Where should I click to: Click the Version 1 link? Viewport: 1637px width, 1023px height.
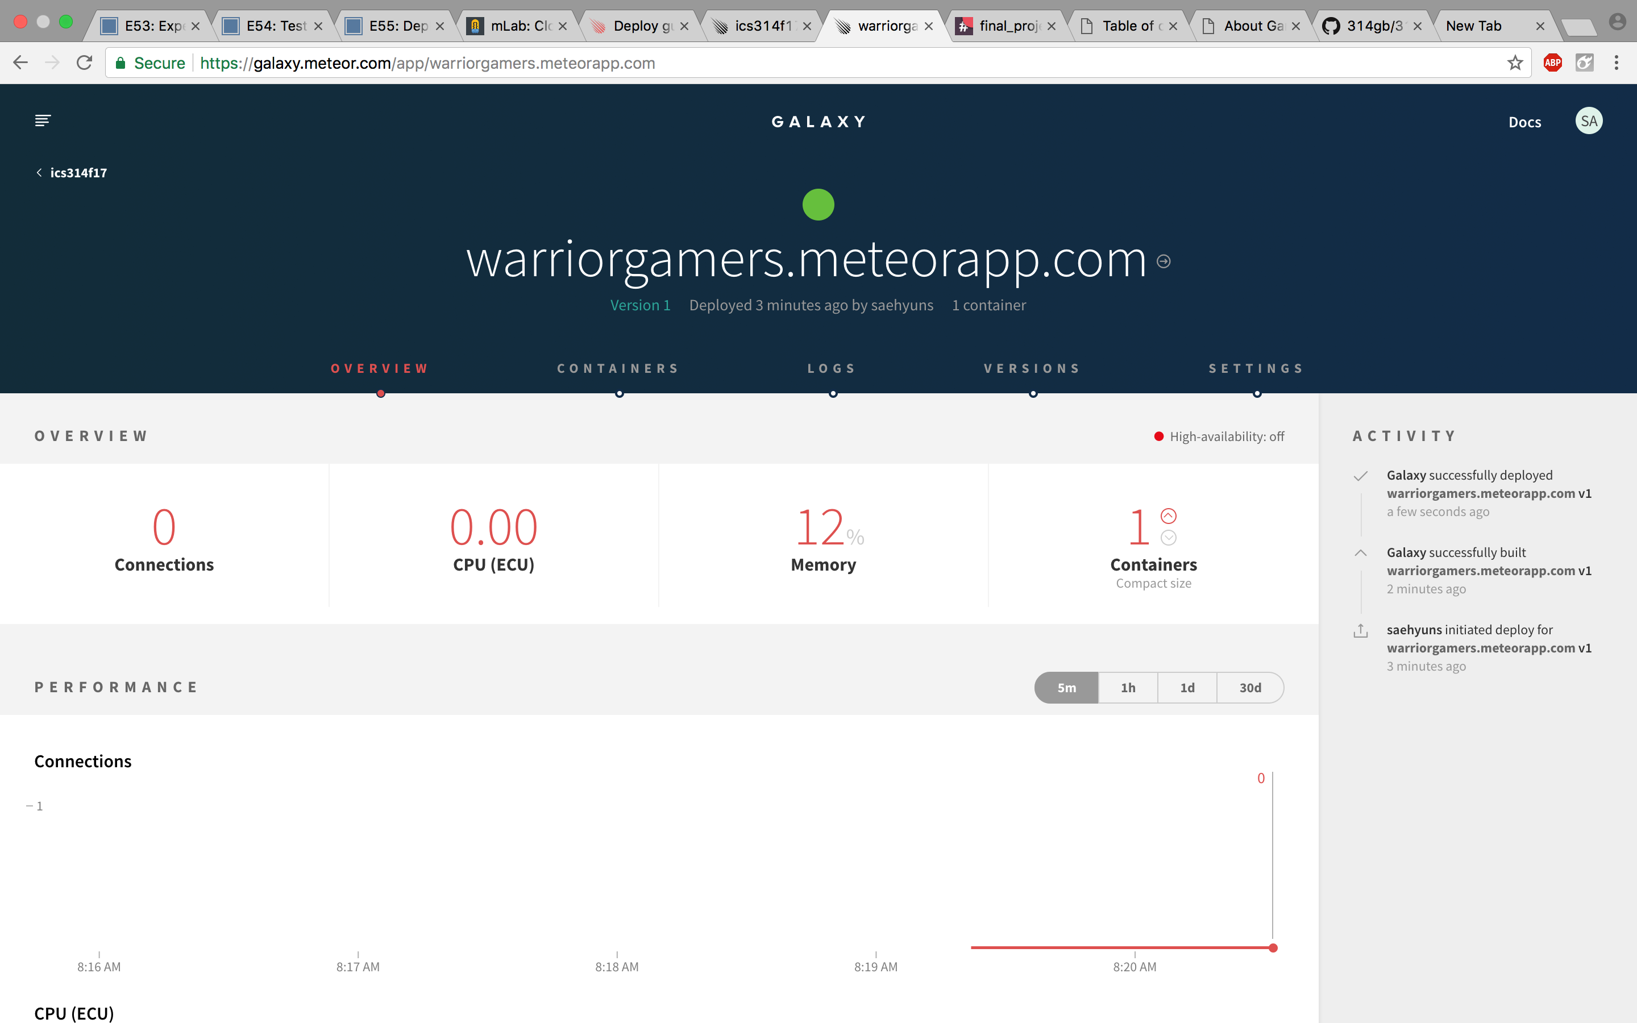click(x=640, y=305)
